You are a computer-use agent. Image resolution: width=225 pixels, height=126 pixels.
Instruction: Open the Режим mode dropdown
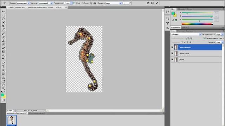tap(29, 3)
